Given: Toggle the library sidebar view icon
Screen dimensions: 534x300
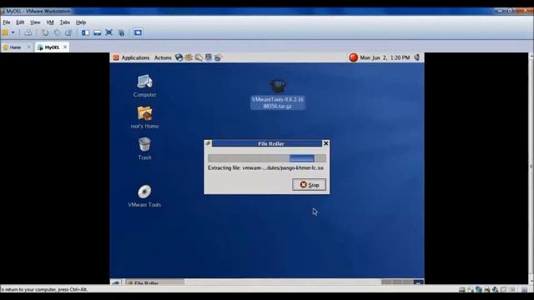Looking at the screenshot, I should coord(85,32).
